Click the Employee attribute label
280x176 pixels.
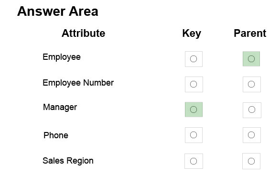pos(62,57)
